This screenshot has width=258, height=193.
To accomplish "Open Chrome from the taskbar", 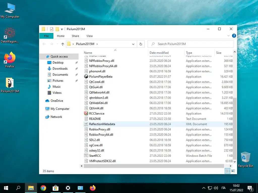I will 43,188.
